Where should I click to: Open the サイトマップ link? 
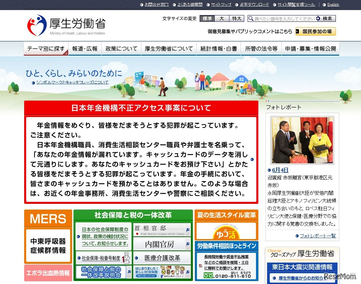tap(221, 4)
